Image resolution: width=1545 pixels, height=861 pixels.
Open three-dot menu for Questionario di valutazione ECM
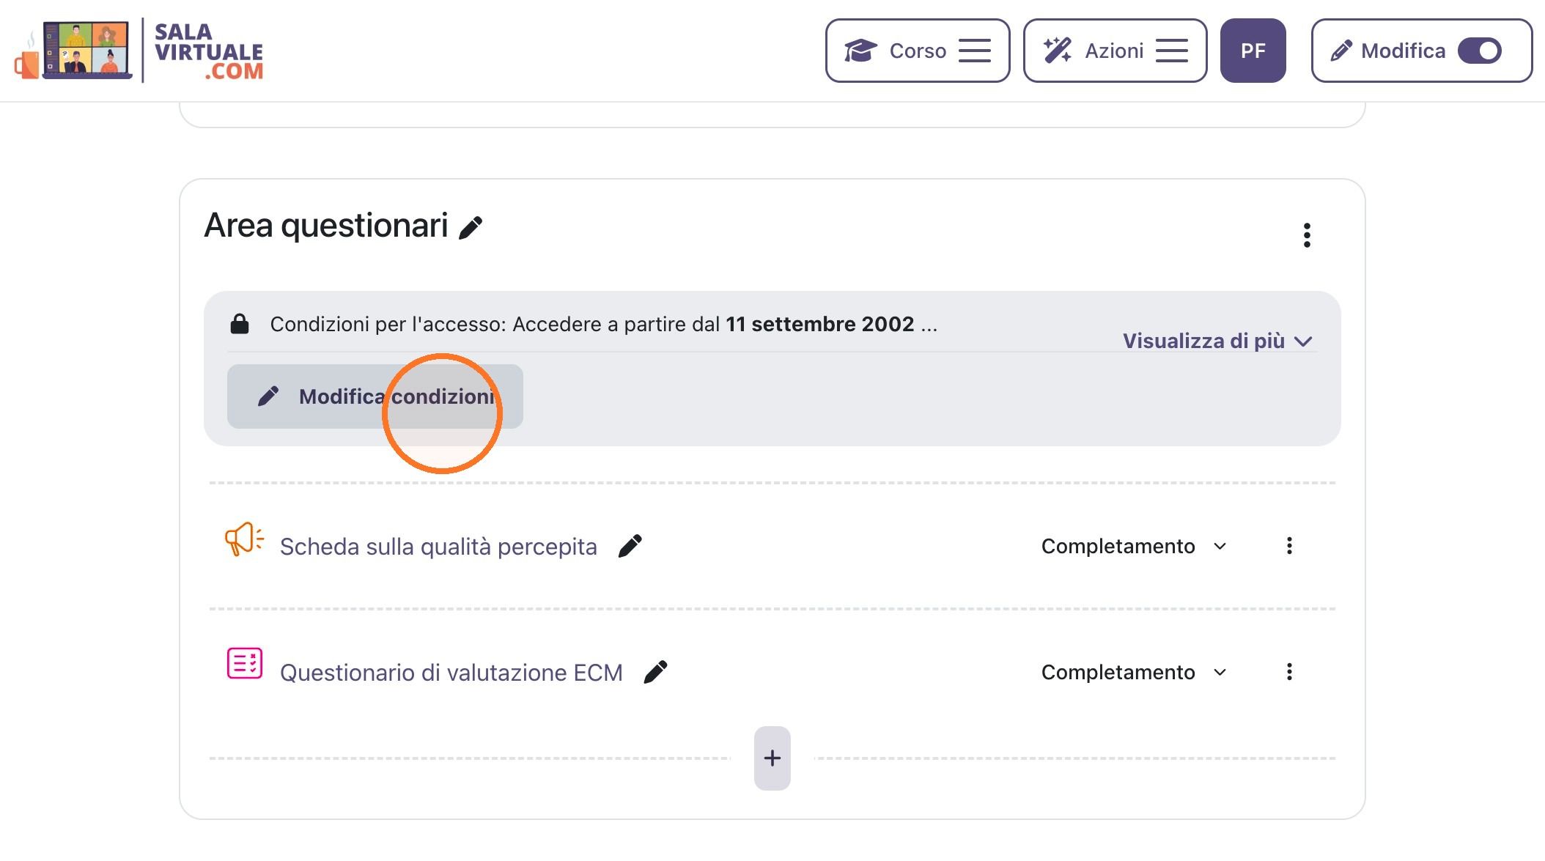pyautogui.click(x=1289, y=672)
